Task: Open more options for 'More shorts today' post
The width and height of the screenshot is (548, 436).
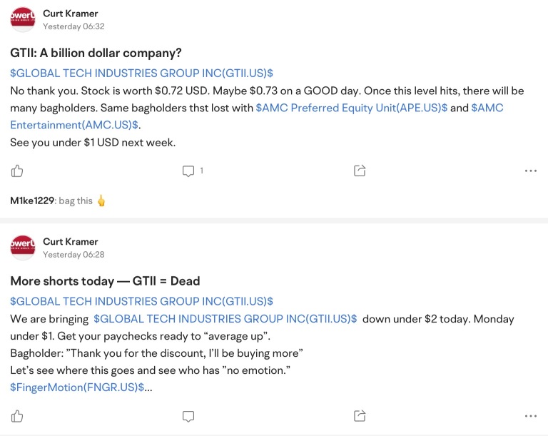Action: (530, 415)
